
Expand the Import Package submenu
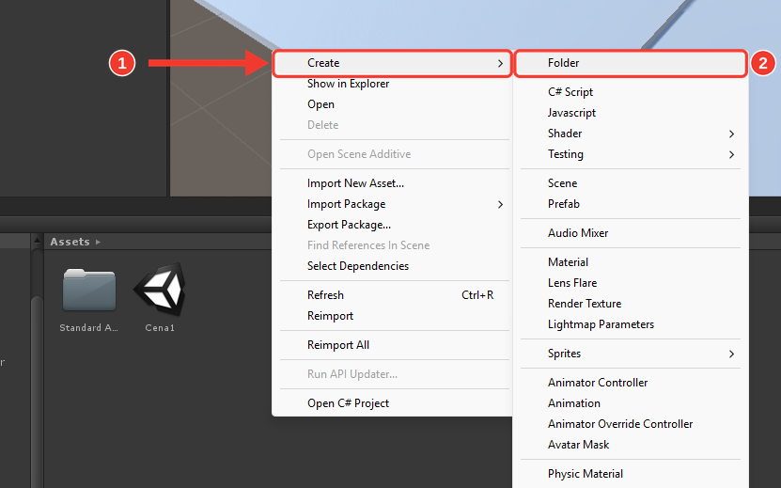click(x=393, y=204)
